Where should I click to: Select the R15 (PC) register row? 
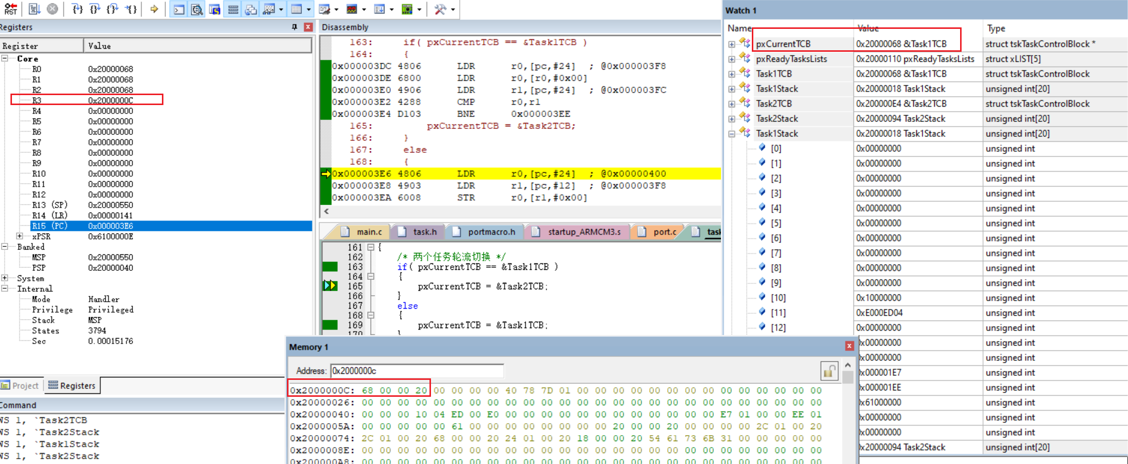171,226
